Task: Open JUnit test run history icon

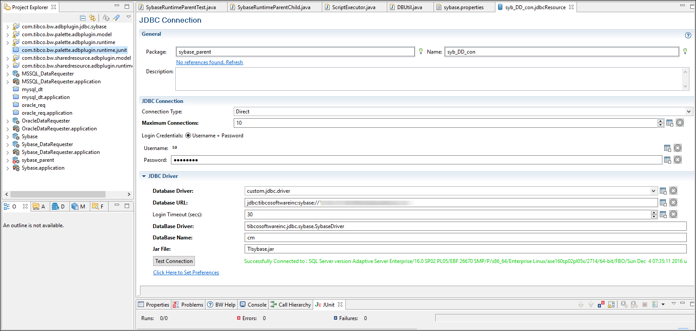Action: point(655,304)
